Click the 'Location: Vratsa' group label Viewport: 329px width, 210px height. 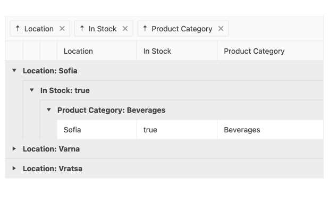[53, 169]
